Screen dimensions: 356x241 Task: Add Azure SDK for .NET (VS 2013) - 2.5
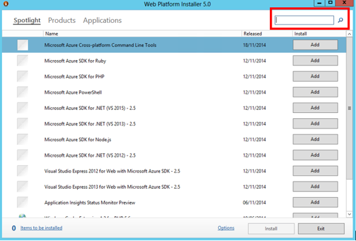pos(315,123)
